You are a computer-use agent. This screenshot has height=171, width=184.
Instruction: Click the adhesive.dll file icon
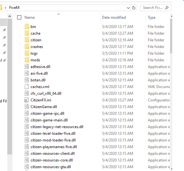click(27, 66)
